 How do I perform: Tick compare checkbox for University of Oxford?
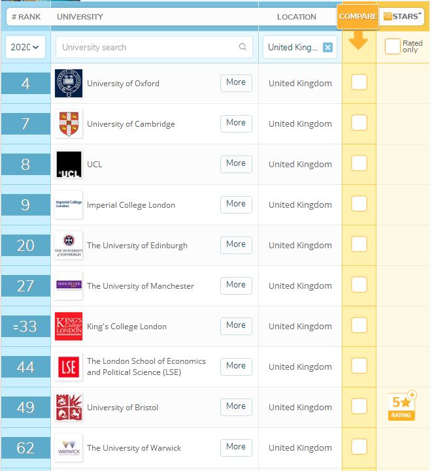359,82
